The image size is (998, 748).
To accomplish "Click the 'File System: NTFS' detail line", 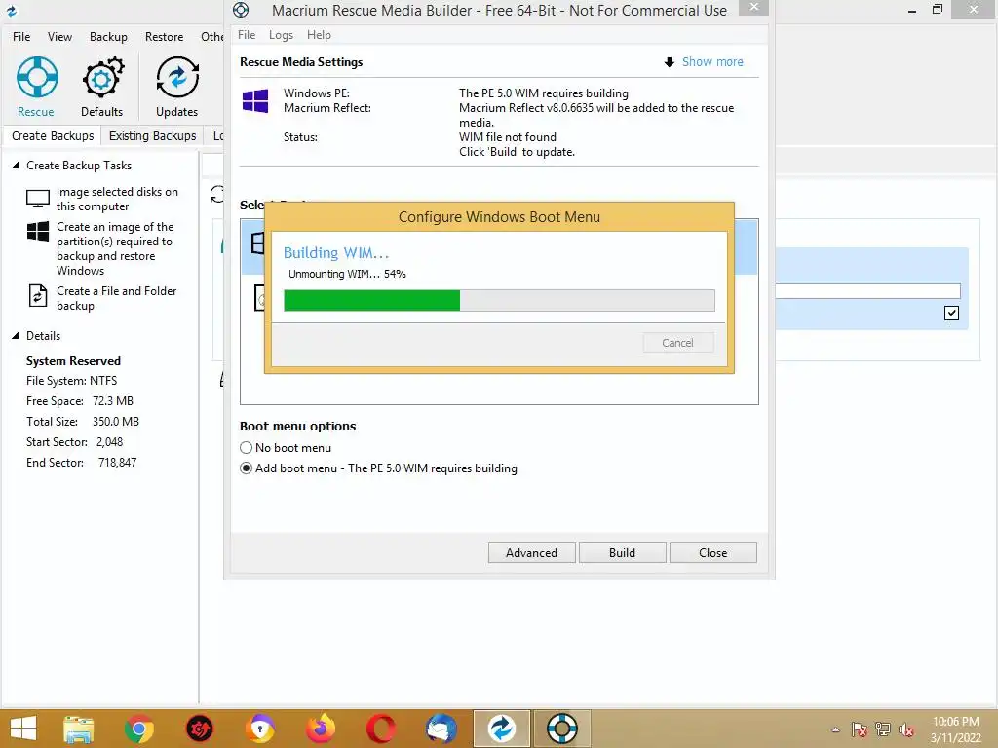I will pyautogui.click(x=71, y=381).
